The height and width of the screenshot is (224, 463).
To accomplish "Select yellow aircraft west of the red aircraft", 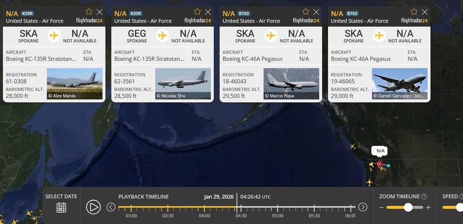I will tap(371, 164).
